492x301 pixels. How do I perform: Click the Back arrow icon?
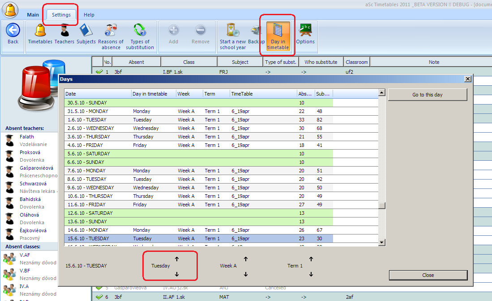[x=13, y=31]
